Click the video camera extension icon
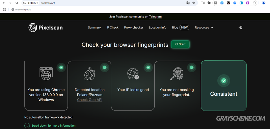Viewport: 270px width, 129px height. click(203, 3)
